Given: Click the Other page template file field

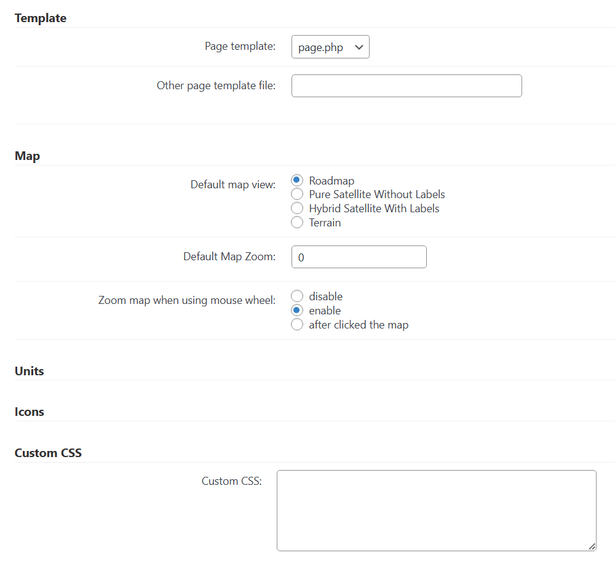Looking at the screenshot, I should tap(407, 86).
